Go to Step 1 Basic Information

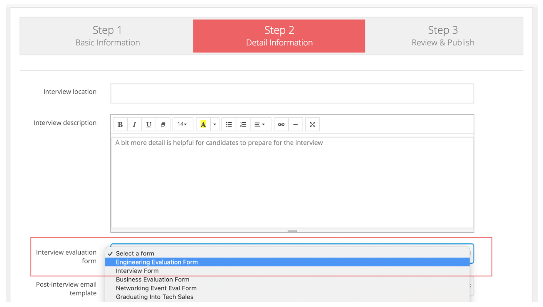107,36
